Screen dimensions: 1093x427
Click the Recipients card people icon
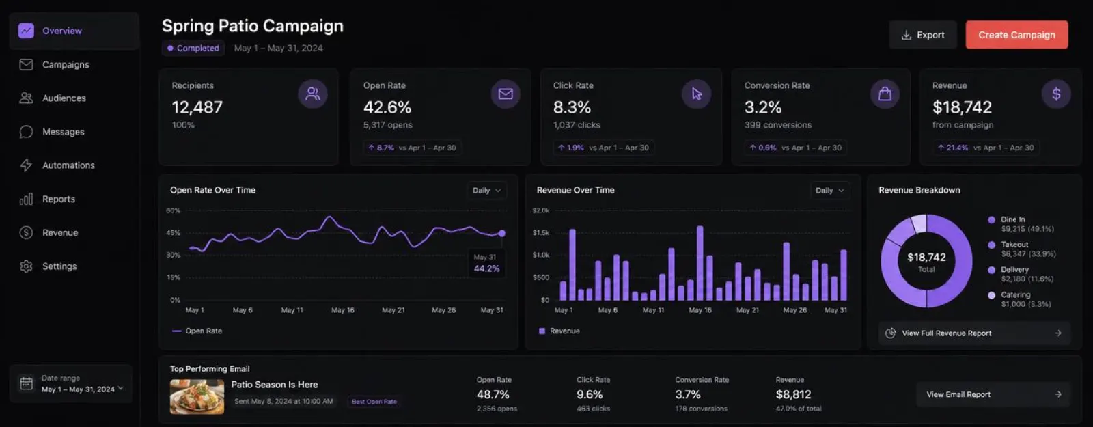(312, 94)
